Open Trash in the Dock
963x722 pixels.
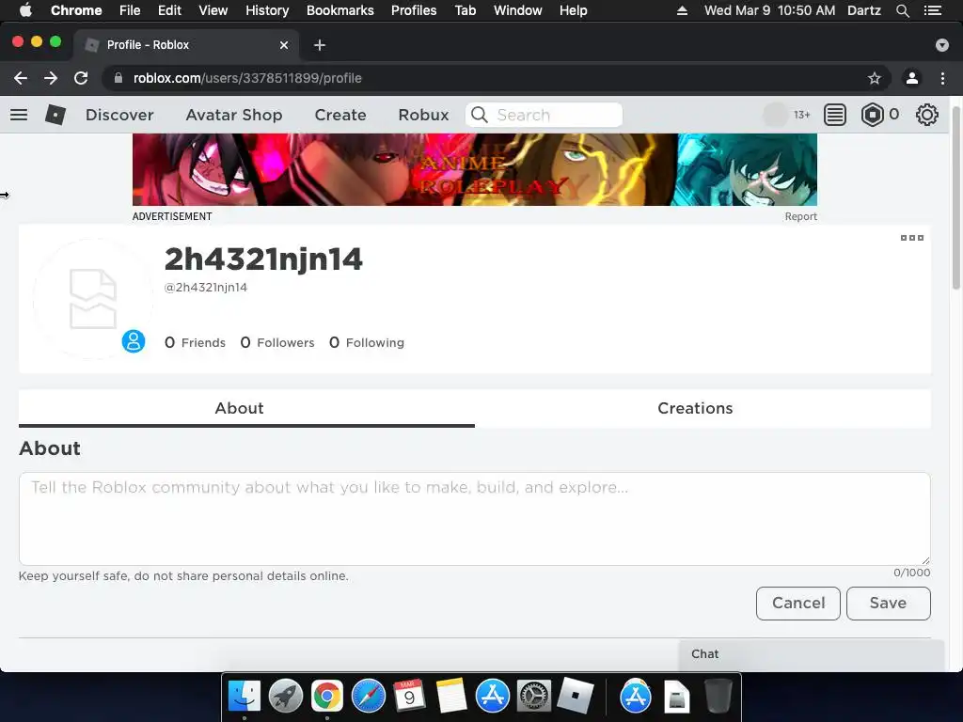[x=718, y=697]
